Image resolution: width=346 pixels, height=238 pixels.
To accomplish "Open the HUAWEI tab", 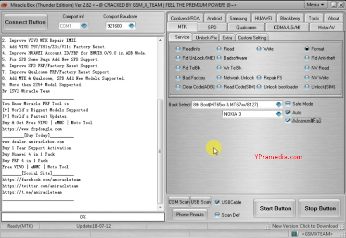I will pyautogui.click(x=264, y=18).
